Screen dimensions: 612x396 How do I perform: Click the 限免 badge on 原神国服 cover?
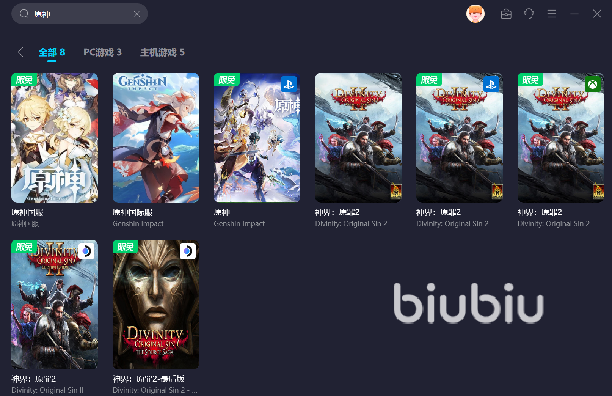click(24, 80)
